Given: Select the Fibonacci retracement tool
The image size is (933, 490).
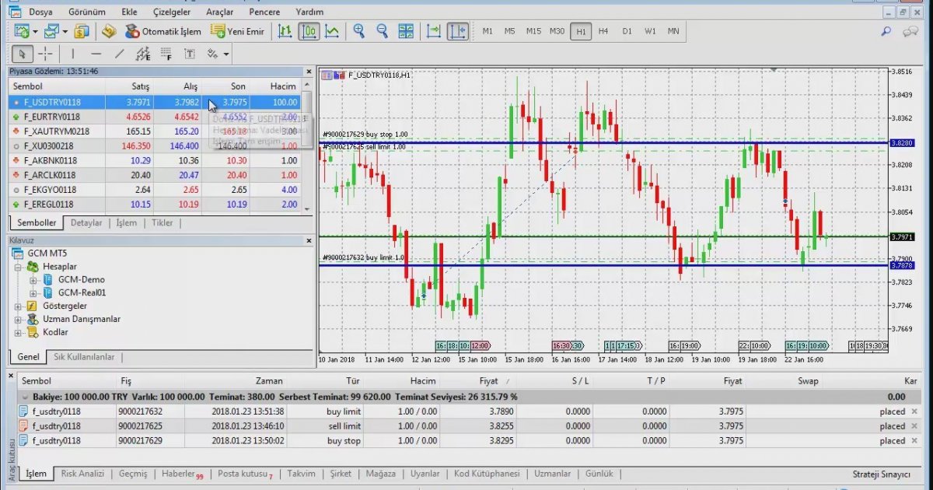Looking at the screenshot, I should (x=166, y=54).
